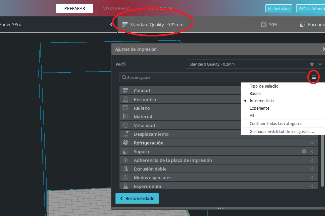Screen dimensions: 325x216
Task: Click the Refrigeración fan icon
Action: coord(126,143)
